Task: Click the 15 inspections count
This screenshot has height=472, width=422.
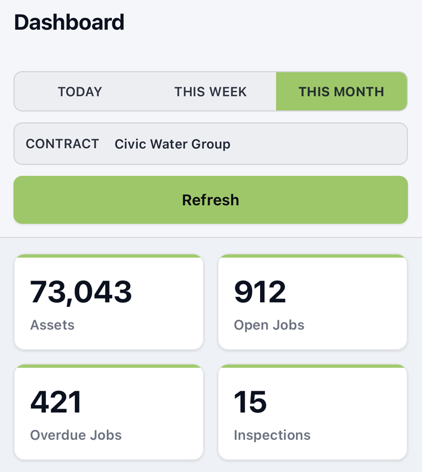Action: 250,402
